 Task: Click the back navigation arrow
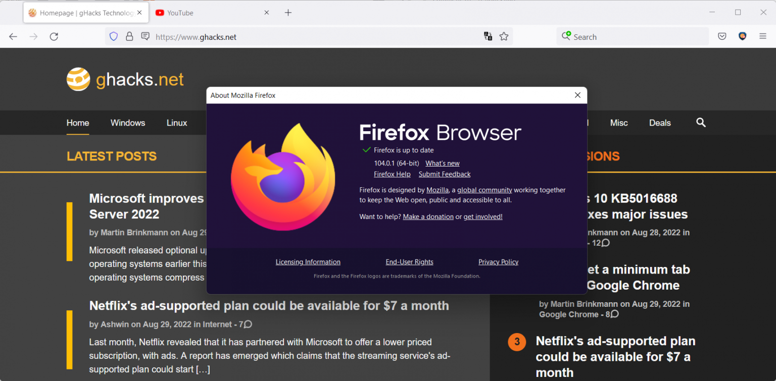click(x=13, y=36)
